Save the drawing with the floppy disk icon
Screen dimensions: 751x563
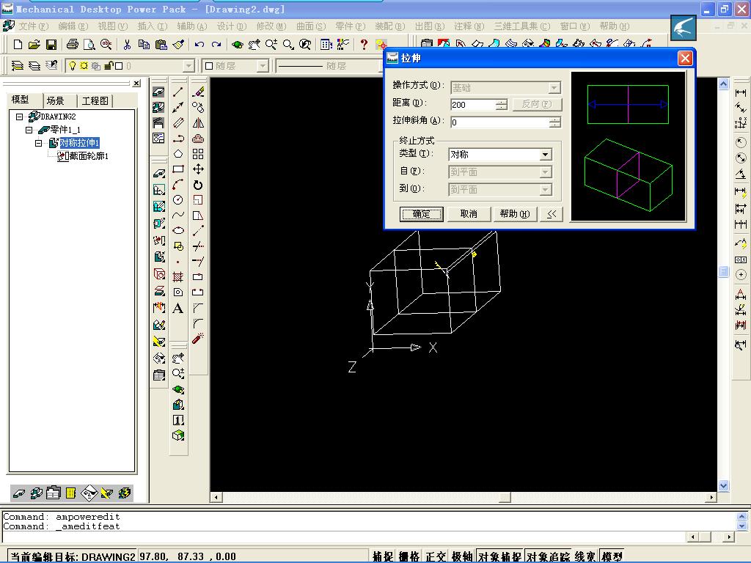(x=51, y=45)
